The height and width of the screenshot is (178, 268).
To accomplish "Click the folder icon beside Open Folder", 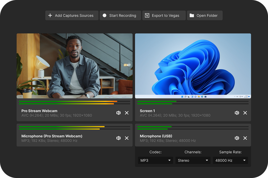I will coord(191,15).
